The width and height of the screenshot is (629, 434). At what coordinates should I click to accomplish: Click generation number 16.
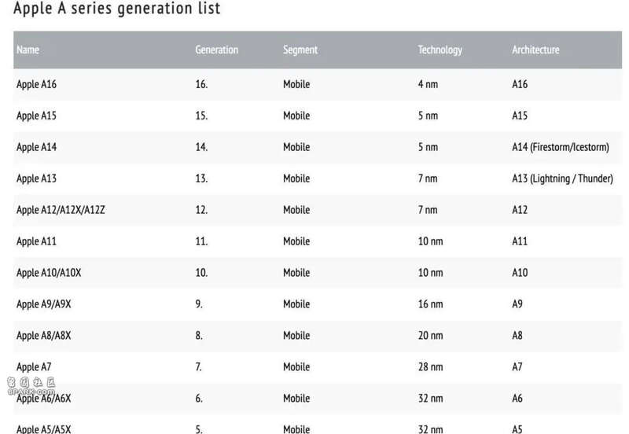pyautogui.click(x=201, y=84)
